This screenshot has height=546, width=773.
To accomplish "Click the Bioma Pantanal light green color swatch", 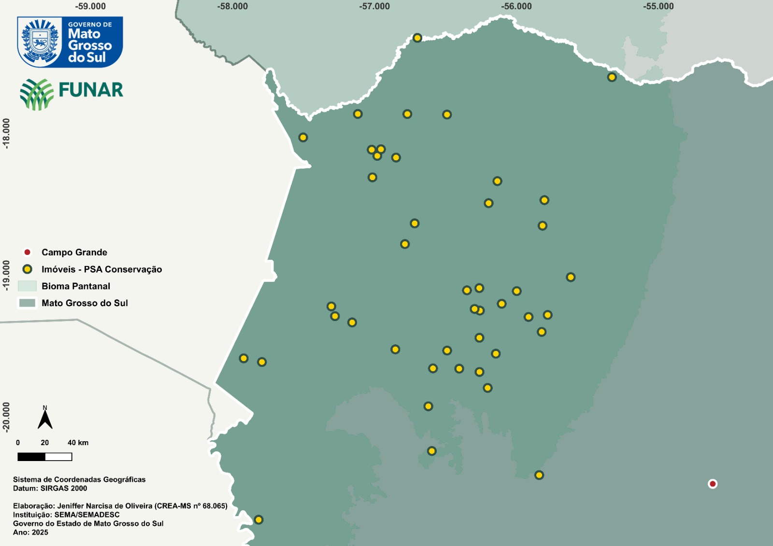I will pos(27,285).
